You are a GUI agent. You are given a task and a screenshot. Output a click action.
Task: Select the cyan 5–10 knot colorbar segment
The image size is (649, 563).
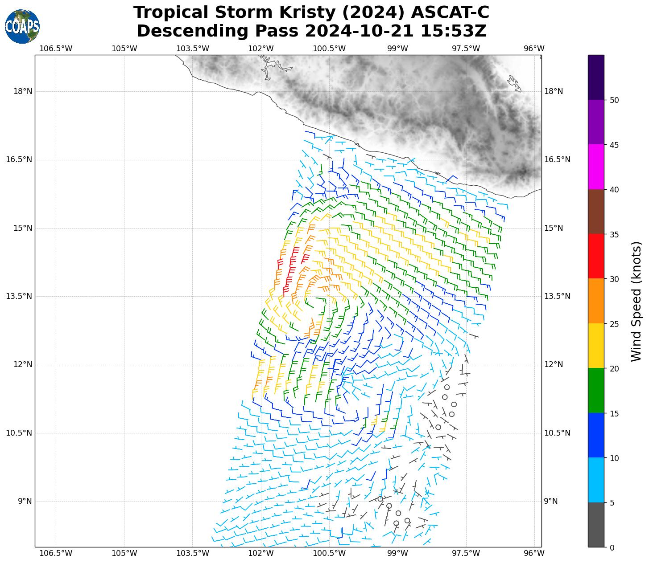click(596, 480)
